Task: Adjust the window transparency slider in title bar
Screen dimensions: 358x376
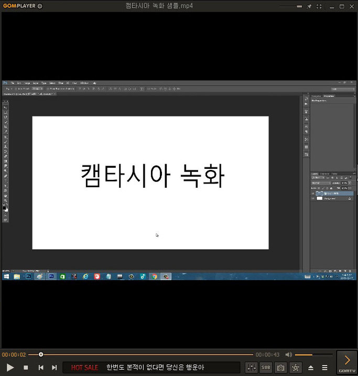Action: click(x=291, y=6)
